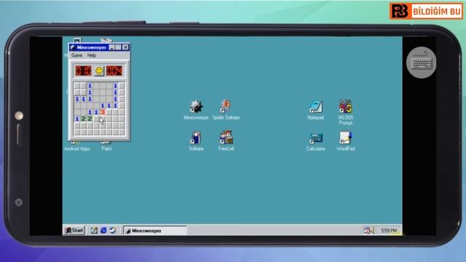Viewport: 466px width, 262px height.
Task: Open the Help menu in Minesweeper
Action: click(x=92, y=55)
